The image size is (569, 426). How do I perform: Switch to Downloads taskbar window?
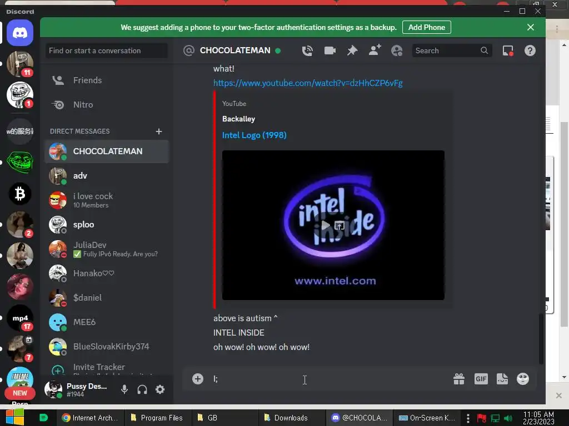tap(291, 418)
